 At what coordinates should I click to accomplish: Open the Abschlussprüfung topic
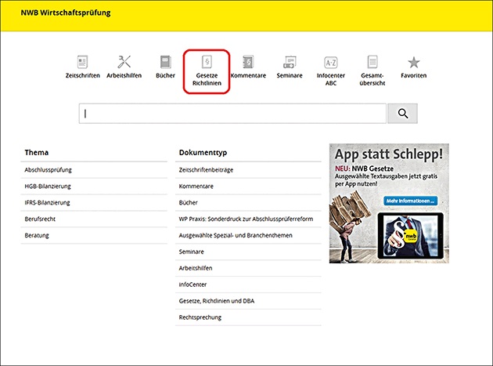click(49, 170)
